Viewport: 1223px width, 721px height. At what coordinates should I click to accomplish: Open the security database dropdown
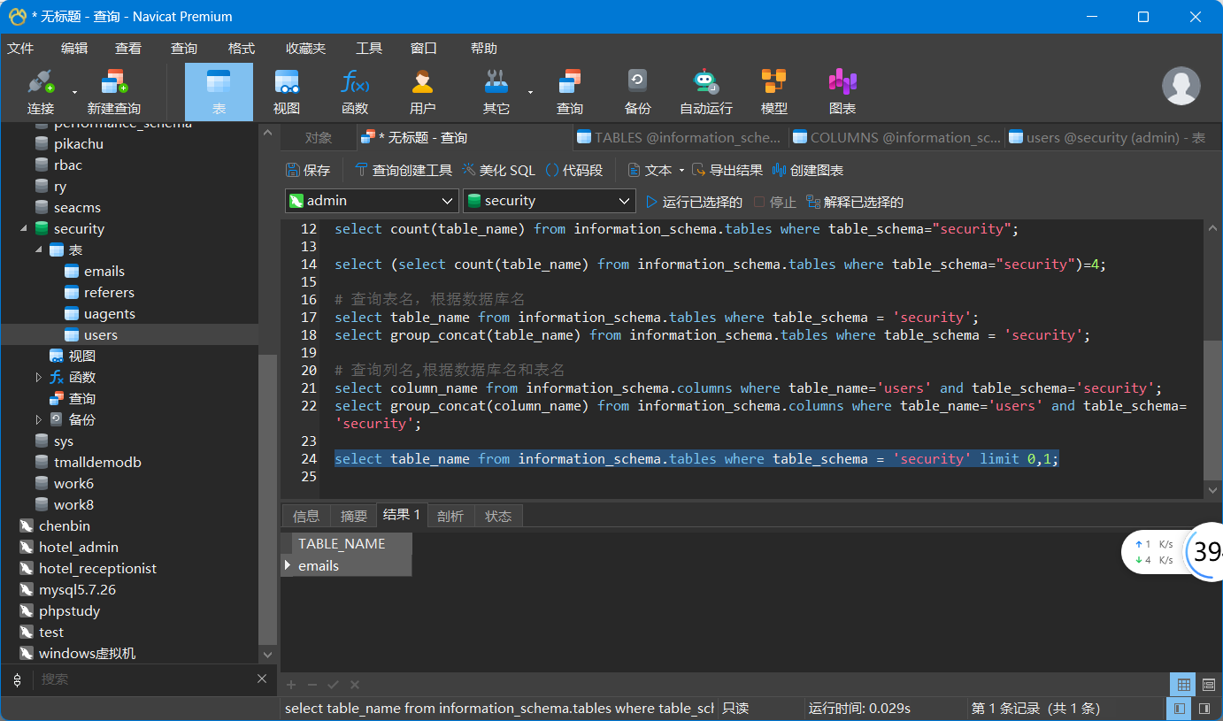(550, 201)
